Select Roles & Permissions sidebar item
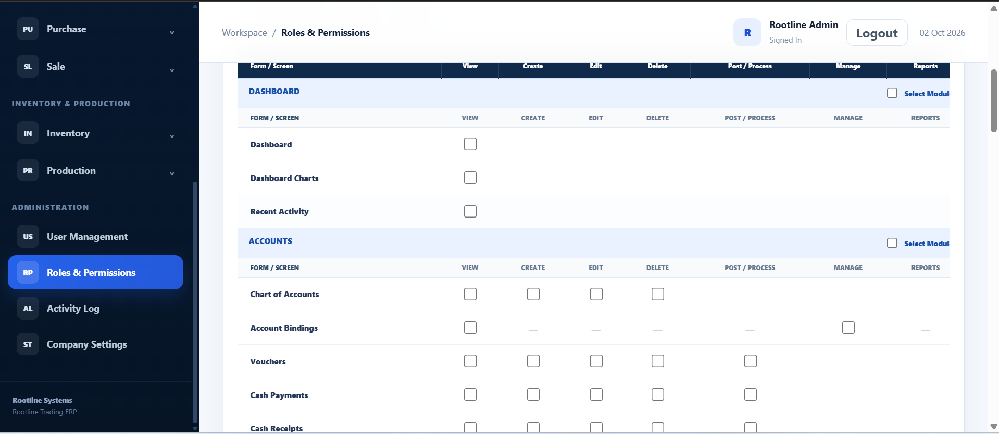 coord(95,272)
